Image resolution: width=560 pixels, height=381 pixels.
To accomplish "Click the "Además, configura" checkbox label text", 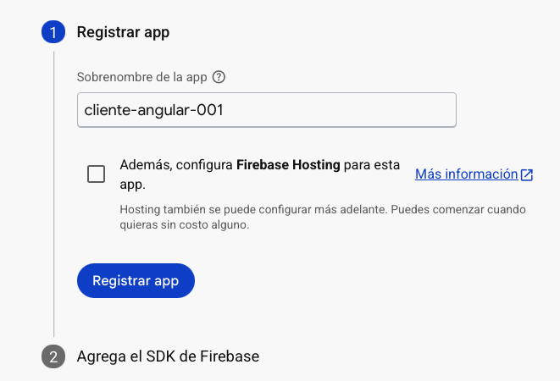I will 176,165.
